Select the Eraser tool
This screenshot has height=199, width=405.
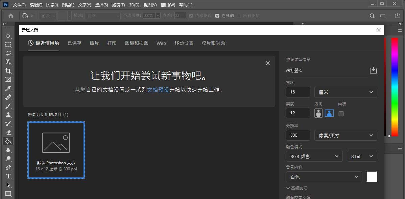pos(8,132)
